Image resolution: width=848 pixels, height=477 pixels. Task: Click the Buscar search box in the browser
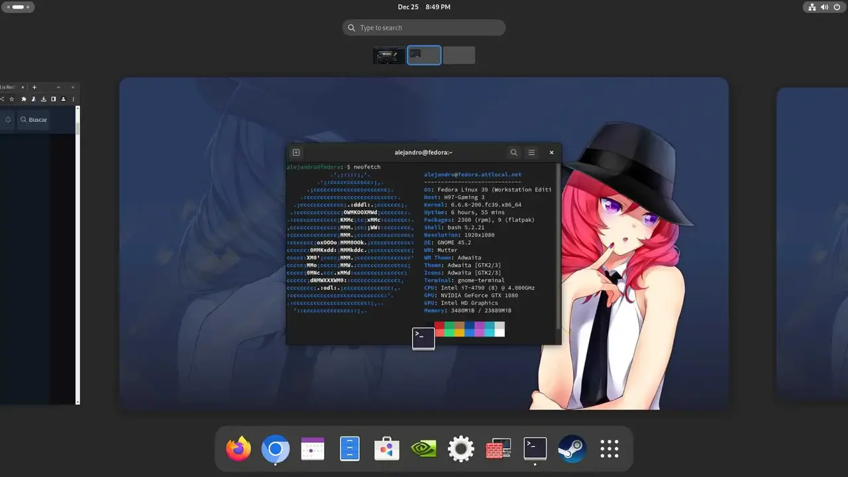click(x=33, y=120)
